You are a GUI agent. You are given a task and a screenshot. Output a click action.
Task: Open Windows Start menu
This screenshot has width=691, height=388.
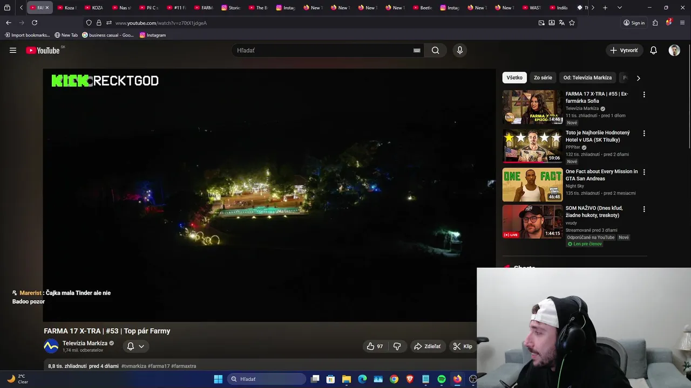tap(218, 379)
